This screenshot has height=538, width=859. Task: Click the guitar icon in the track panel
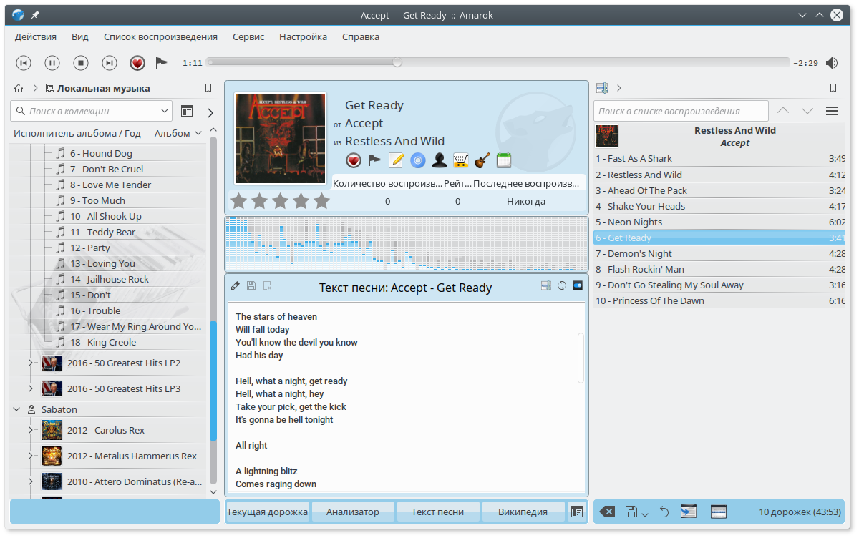click(482, 160)
